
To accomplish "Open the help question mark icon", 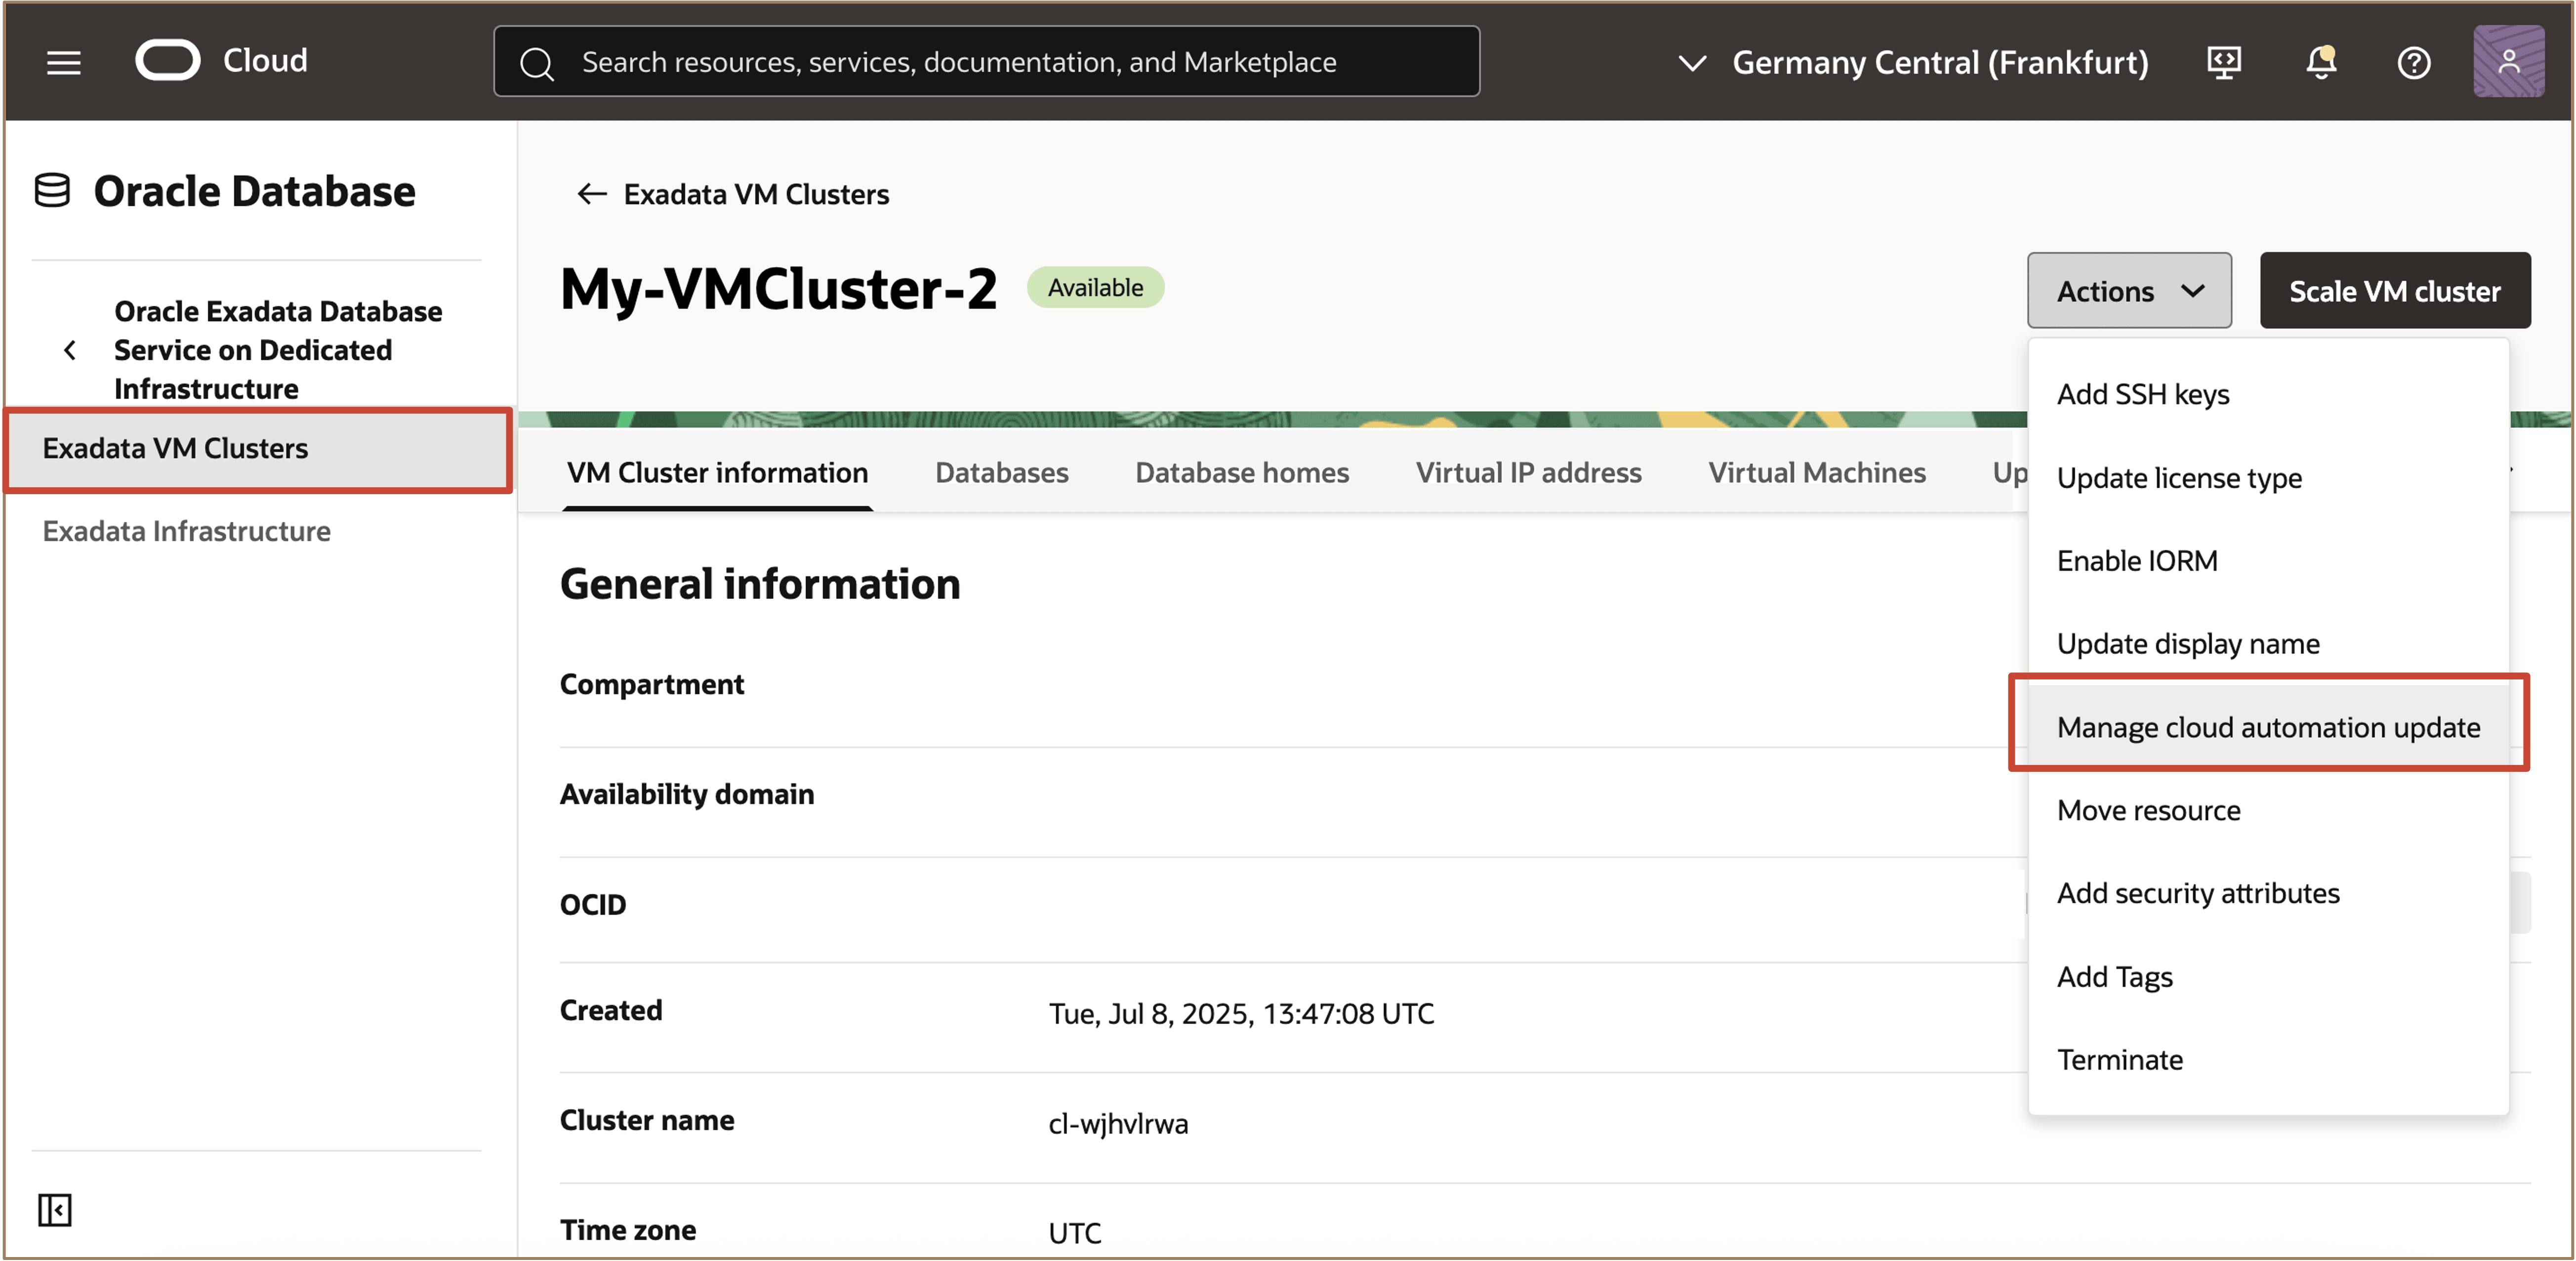I will (x=2413, y=63).
